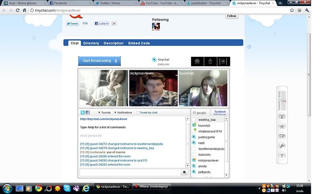This screenshot has height=194, width=322.
Task: Check the box next to lizakoshy
Action: pos(194,154)
